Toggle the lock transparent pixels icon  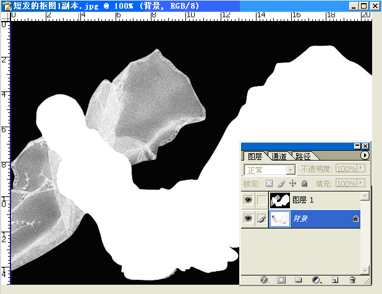(269, 183)
